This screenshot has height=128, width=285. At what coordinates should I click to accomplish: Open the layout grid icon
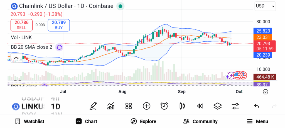tap(128, 106)
